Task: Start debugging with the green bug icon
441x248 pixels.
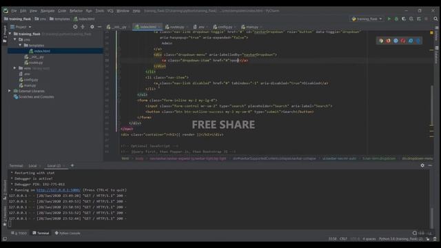Action: pos(397,19)
